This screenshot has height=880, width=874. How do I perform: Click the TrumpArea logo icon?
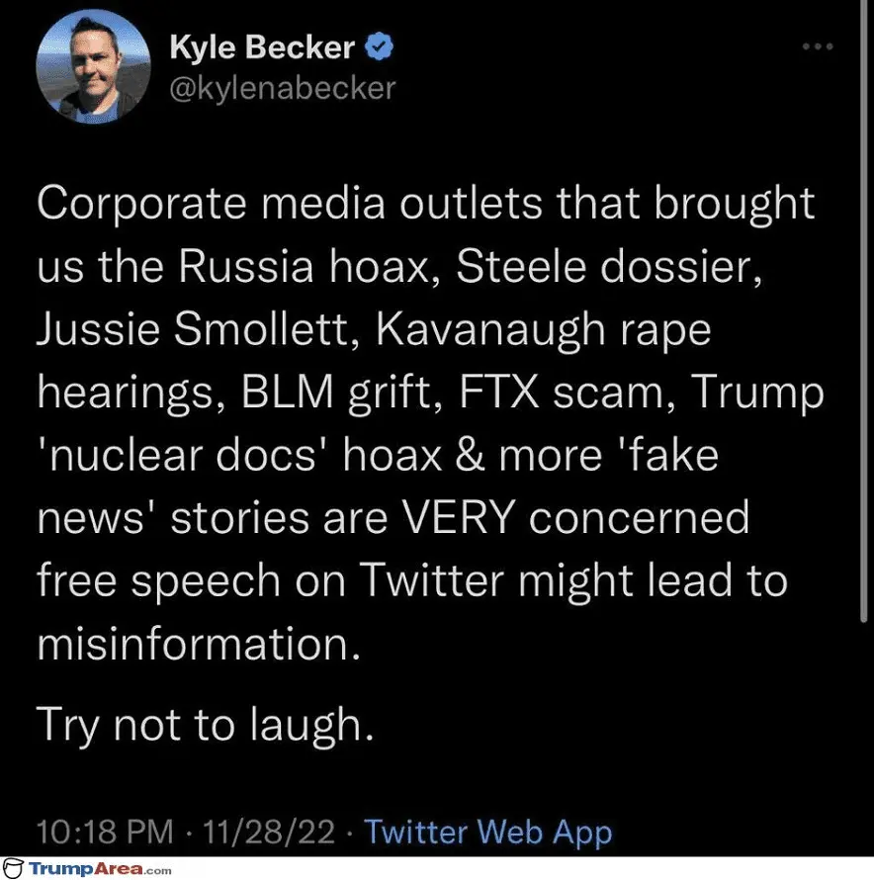[x=15, y=869]
